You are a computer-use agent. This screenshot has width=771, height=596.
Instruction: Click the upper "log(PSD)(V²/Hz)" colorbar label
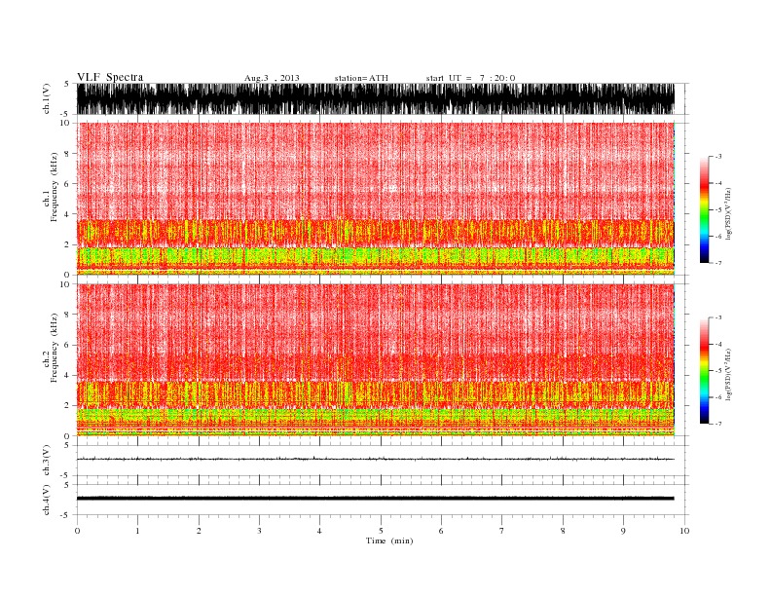click(729, 213)
